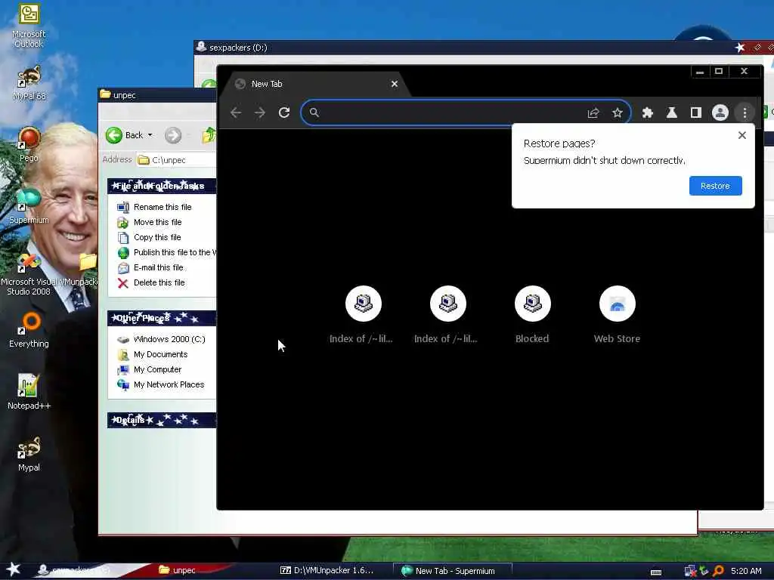The image size is (774, 580).
Task: Open the profile avatar menu
Action: [x=720, y=113]
